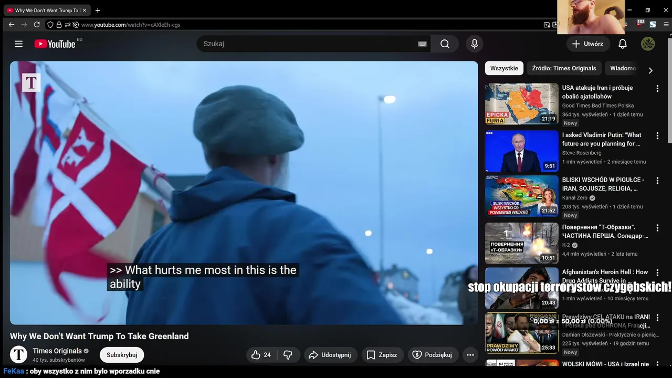Screen dimensions: 672x378
Task: Open the Times Originals channel avatar
Action: tap(19, 355)
